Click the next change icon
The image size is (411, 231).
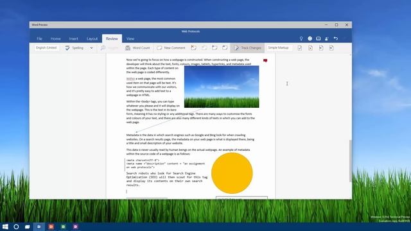[331, 48]
